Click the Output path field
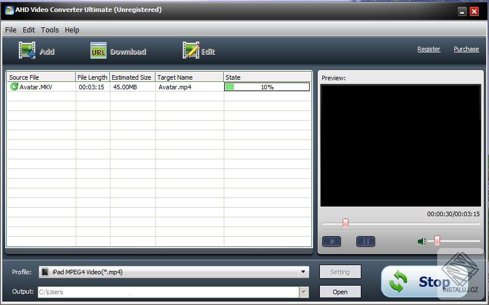This screenshot has height=305, width=489. (169, 292)
